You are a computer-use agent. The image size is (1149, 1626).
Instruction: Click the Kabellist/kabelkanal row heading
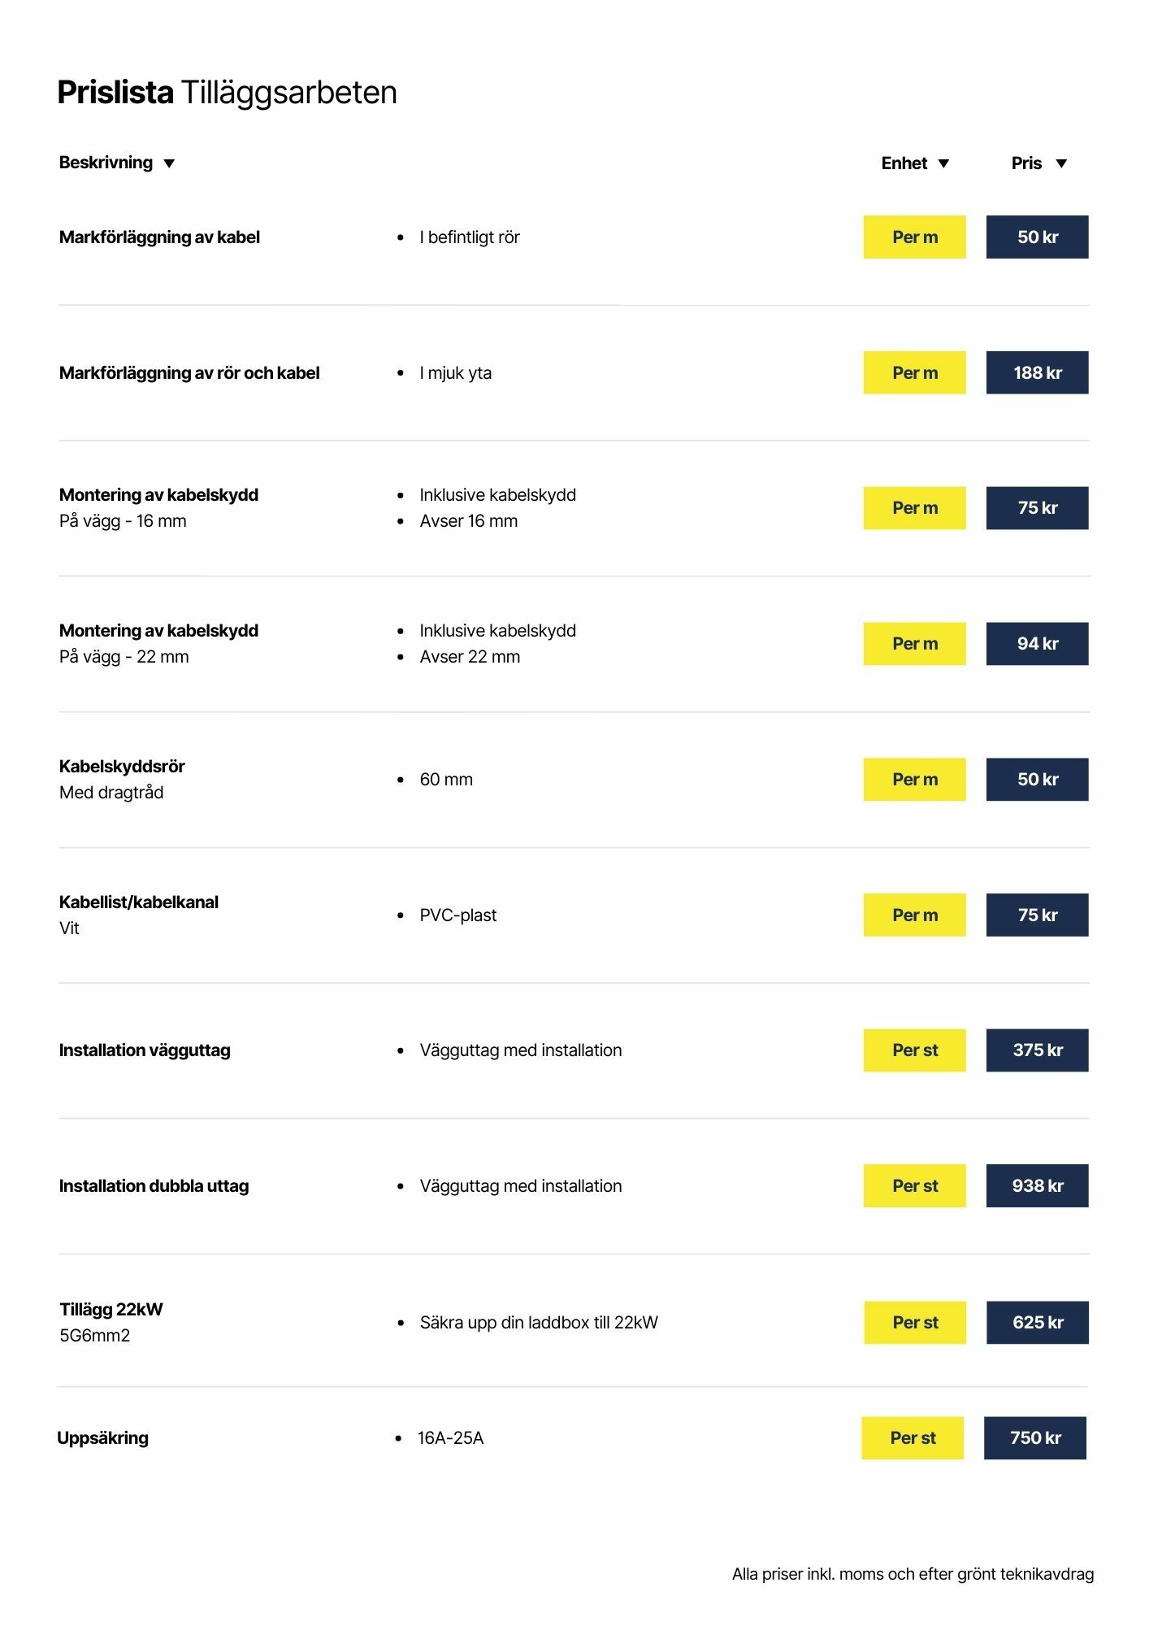139,902
